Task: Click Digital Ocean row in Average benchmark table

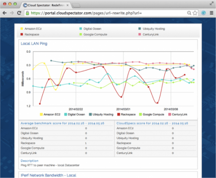Action: click(x=67, y=133)
